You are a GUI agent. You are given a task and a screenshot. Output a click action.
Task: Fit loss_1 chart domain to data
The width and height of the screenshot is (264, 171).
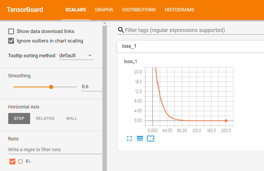(151, 139)
